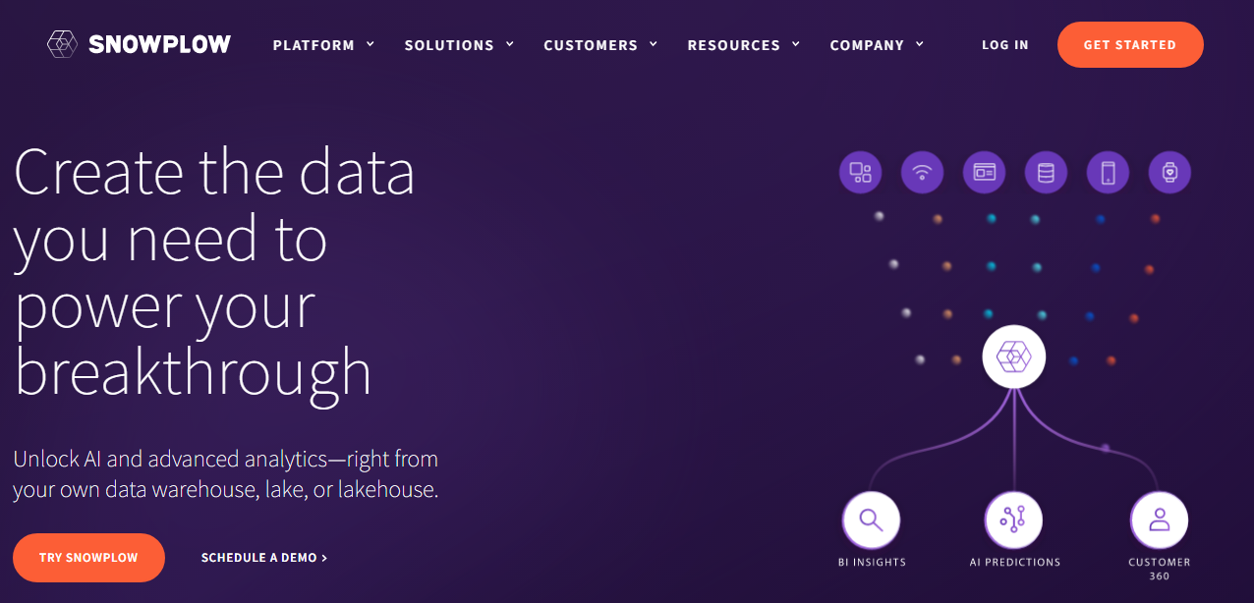Click the Get Started button

pyautogui.click(x=1130, y=45)
